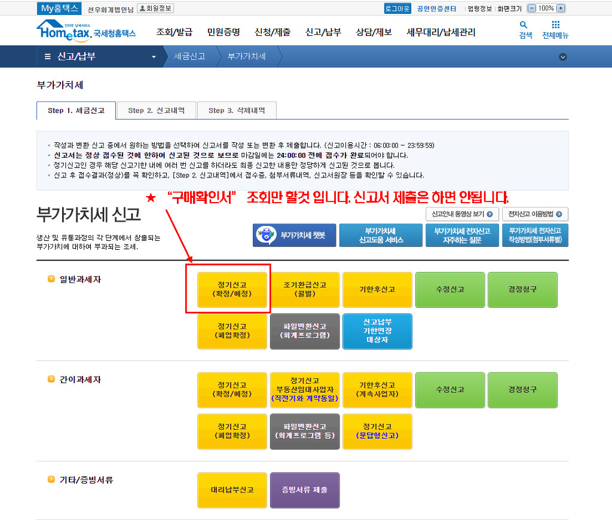This screenshot has width=612, height=520.
Task: Click 일반과세자 조기환급신고 (월별)
Action: point(305,290)
